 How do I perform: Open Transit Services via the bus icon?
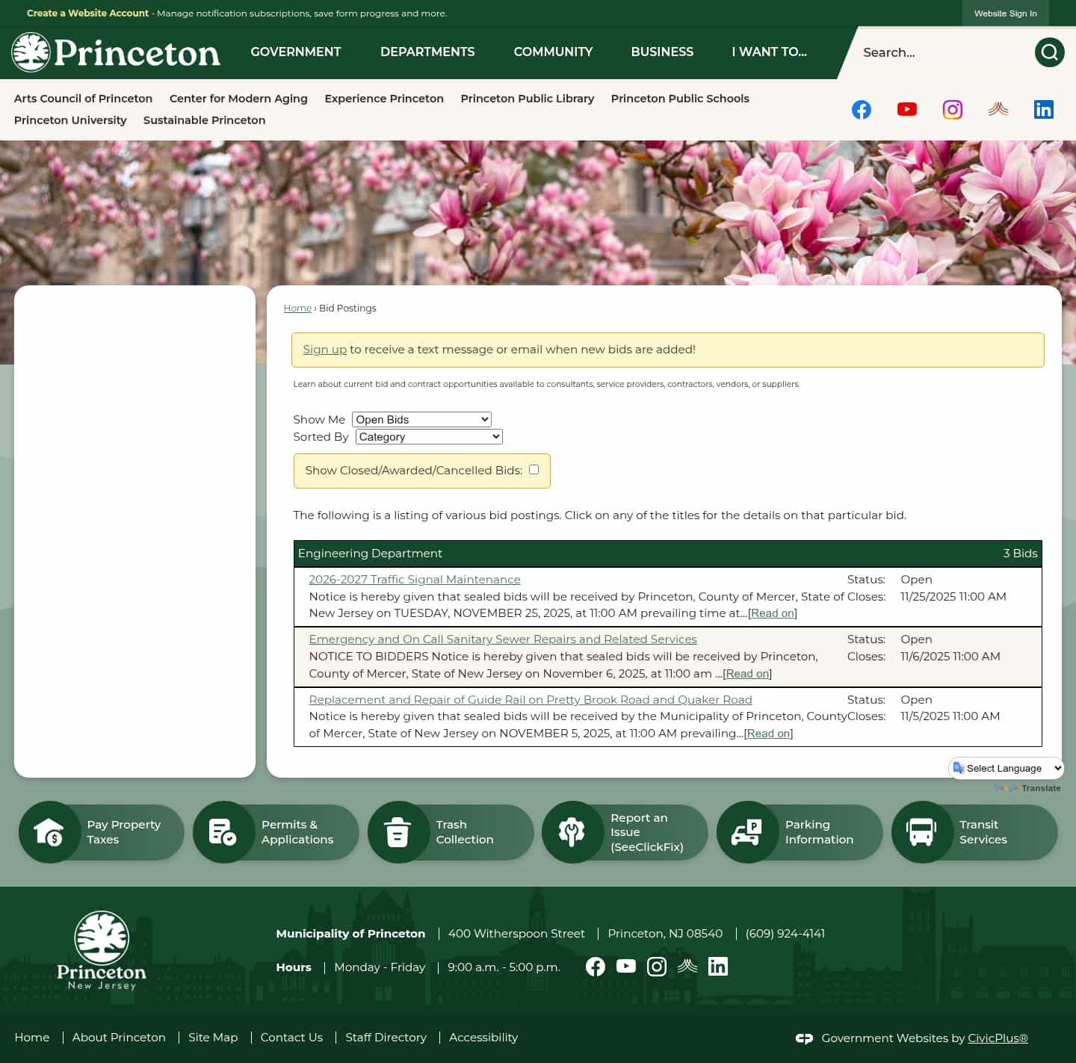[921, 831]
